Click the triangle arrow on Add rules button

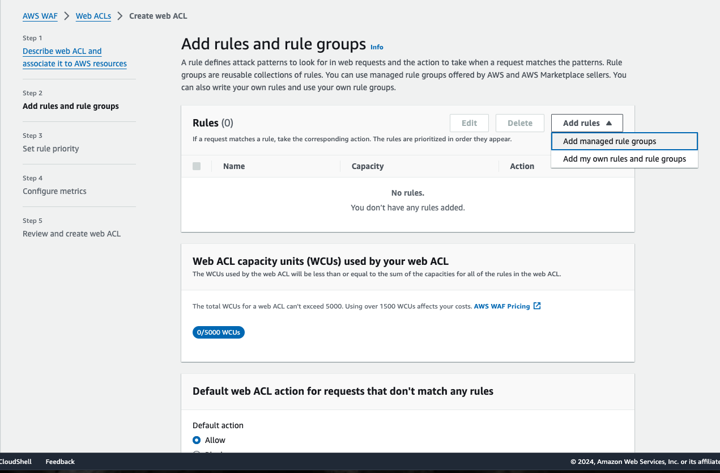pos(609,123)
